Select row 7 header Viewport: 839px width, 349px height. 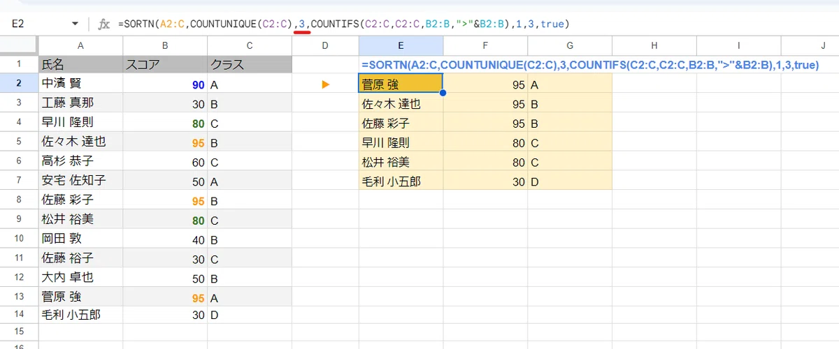coord(19,180)
